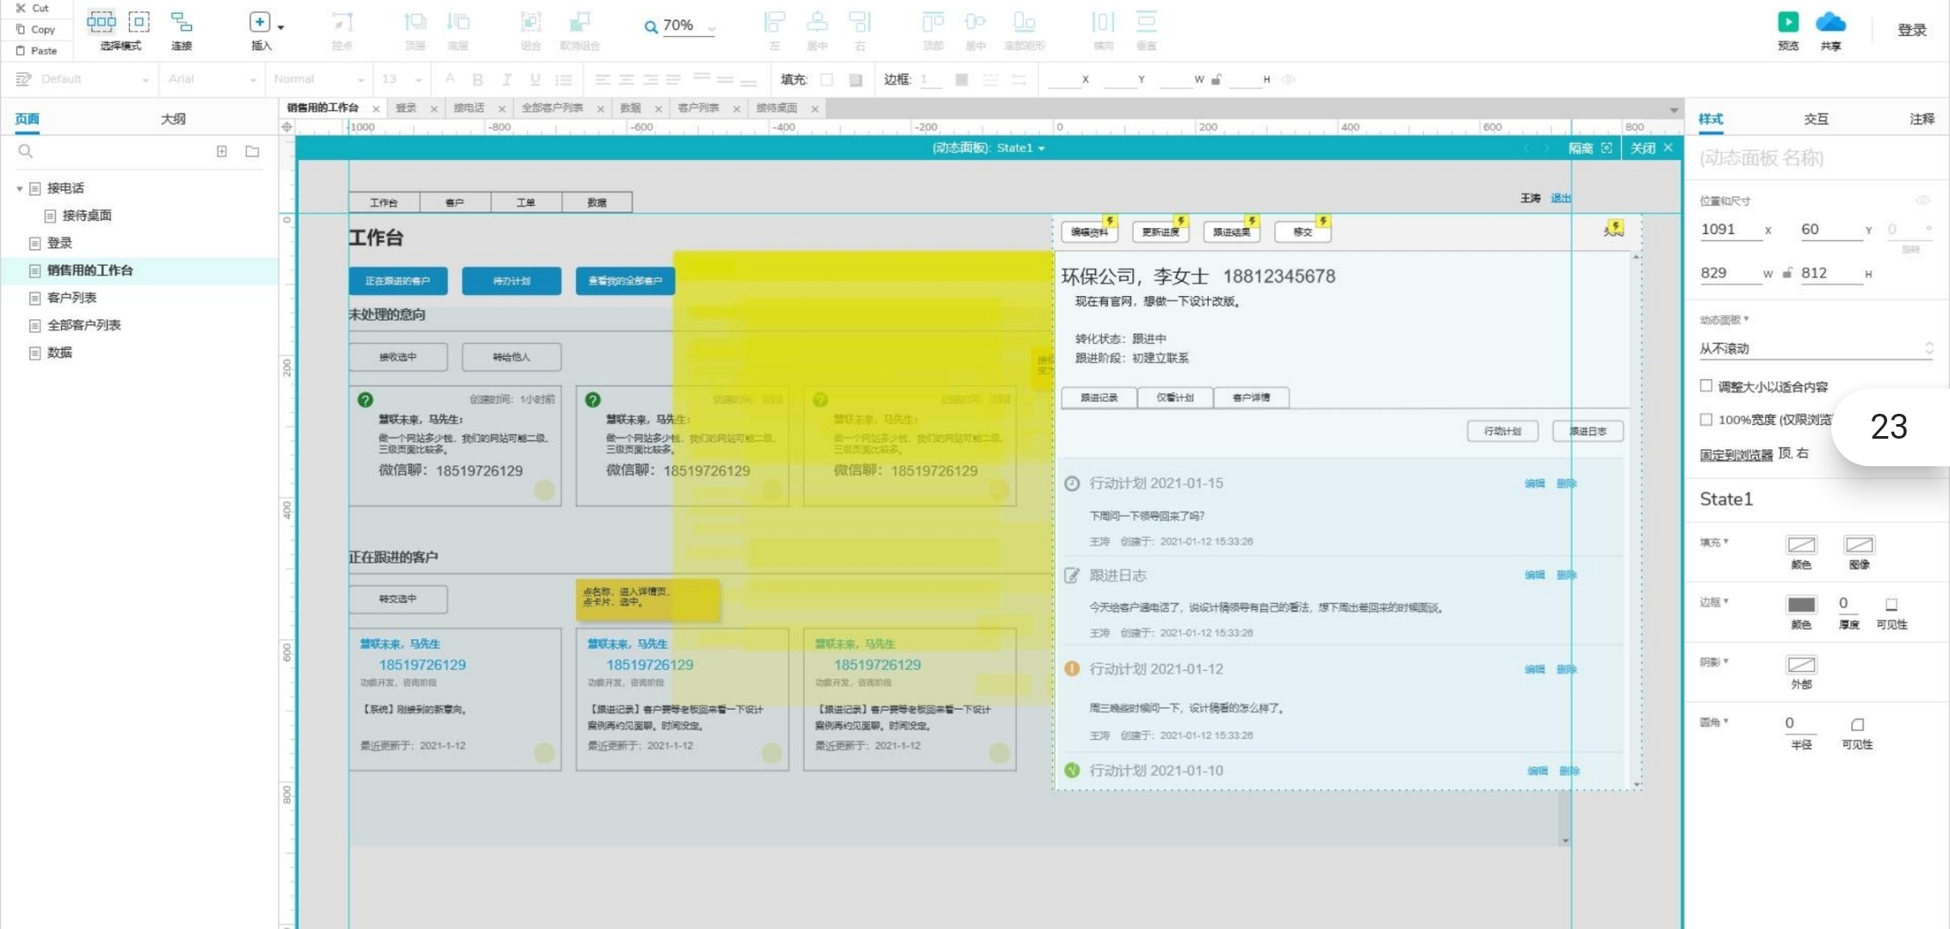
Task: Enable 调整大小以适合内容 checkbox
Action: tap(1705, 386)
